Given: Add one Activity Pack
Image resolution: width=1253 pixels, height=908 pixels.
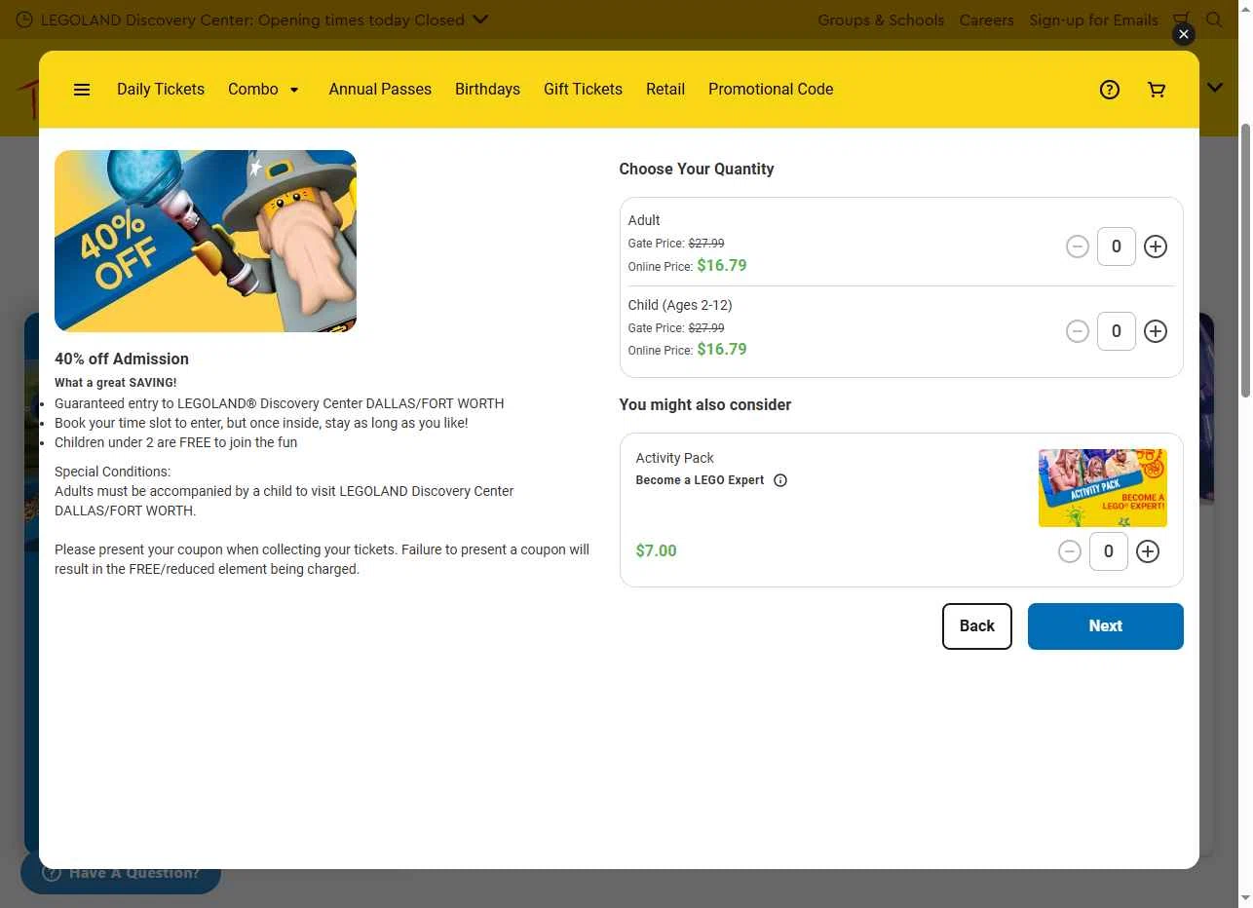Looking at the screenshot, I should click(1148, 551).
